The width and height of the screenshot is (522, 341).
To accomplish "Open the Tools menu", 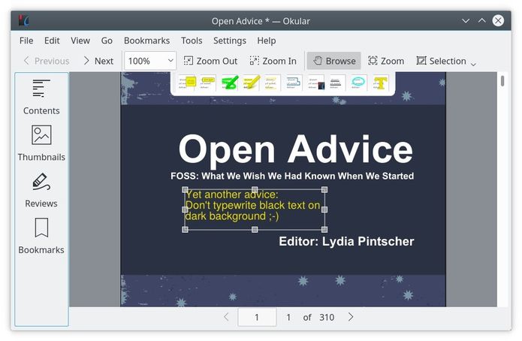I will tap(192, 41).
